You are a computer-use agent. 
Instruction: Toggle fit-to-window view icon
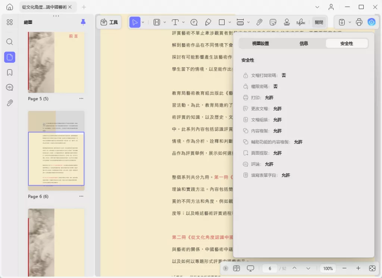coord(372,268)
